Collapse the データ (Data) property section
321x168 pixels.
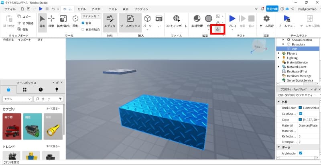[x=278, y=147]
